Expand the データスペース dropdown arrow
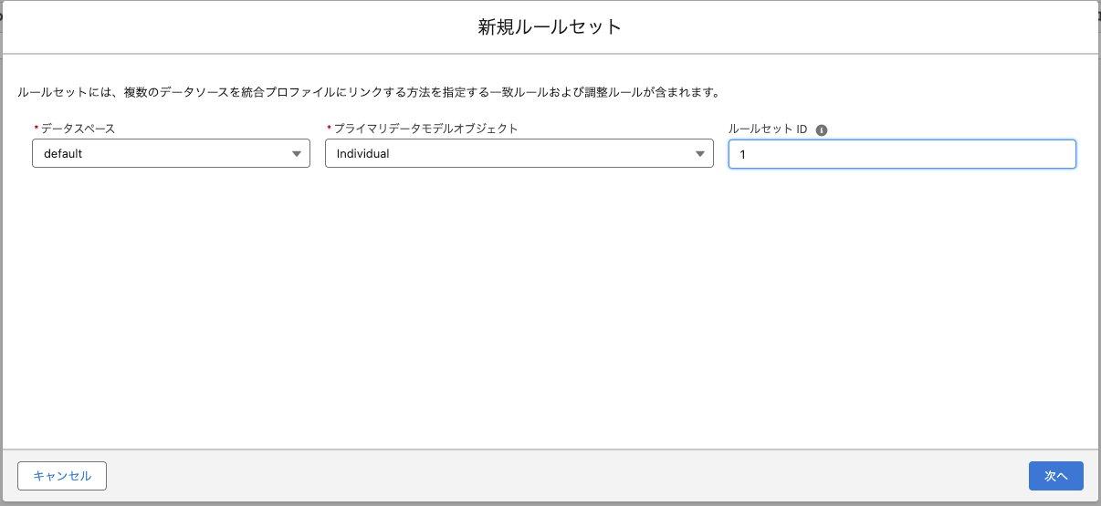Image resolution: width=1101 pixels, height=506 pixels. click(x=297, y=154)
